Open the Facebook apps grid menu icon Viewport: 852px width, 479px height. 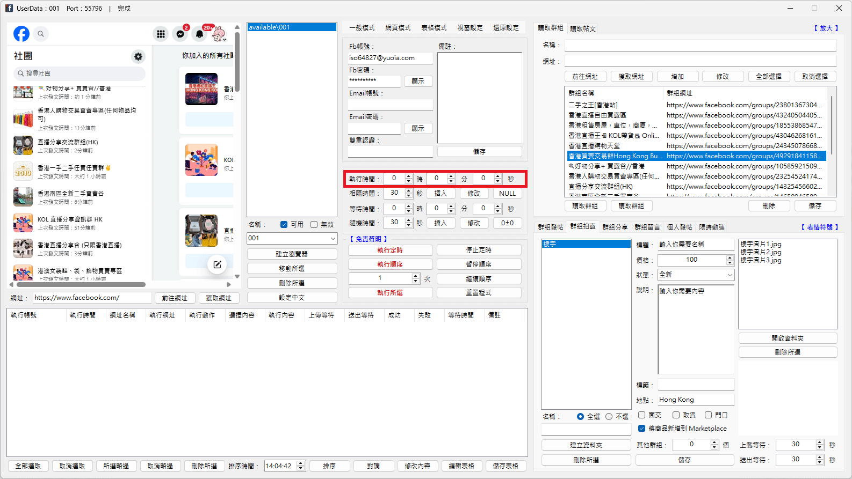[161, 34]
